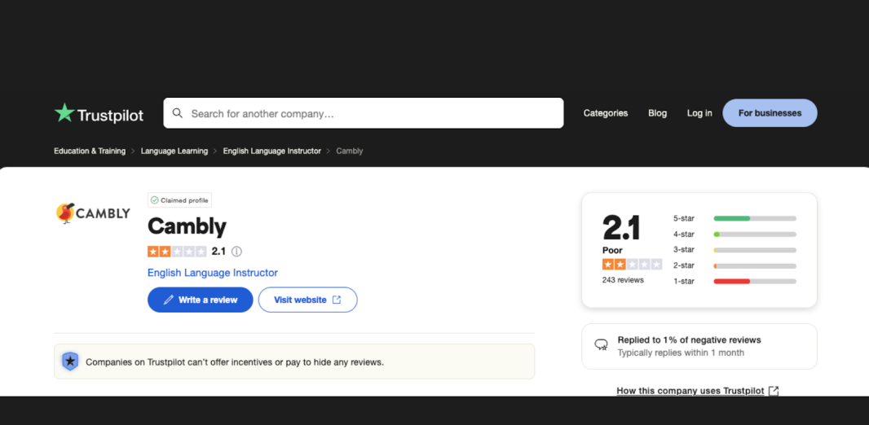This screenshot has height=425, width=869.
Task: Click the speech bubble reply icon
Action: pos(602,345)
